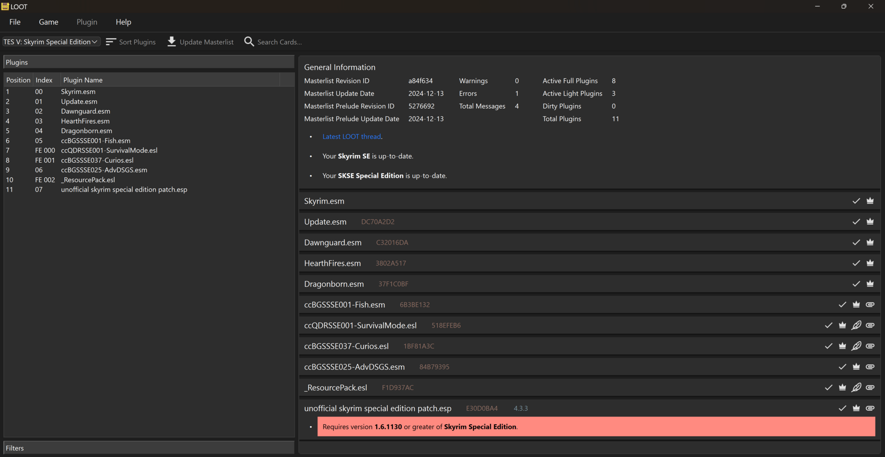Screen dimensions: 885x457
Task: Click CRC value DC70A2D2 on Update.esm card
Action: tap(378, 222)
